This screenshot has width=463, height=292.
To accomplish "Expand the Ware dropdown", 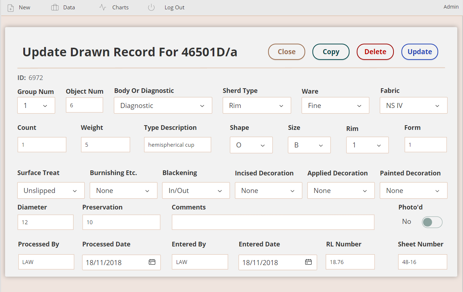I will 335,105.
